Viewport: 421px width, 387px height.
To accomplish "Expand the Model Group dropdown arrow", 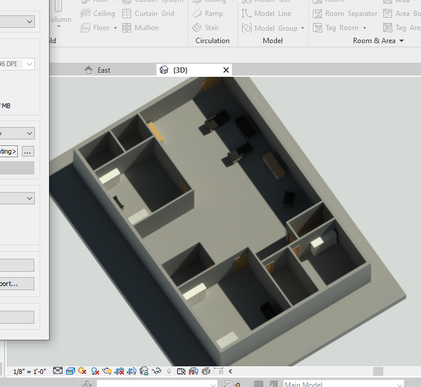I will 302,28.
